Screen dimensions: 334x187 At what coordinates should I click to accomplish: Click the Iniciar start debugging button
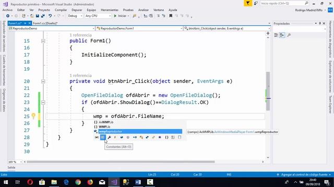coord(120,16)
